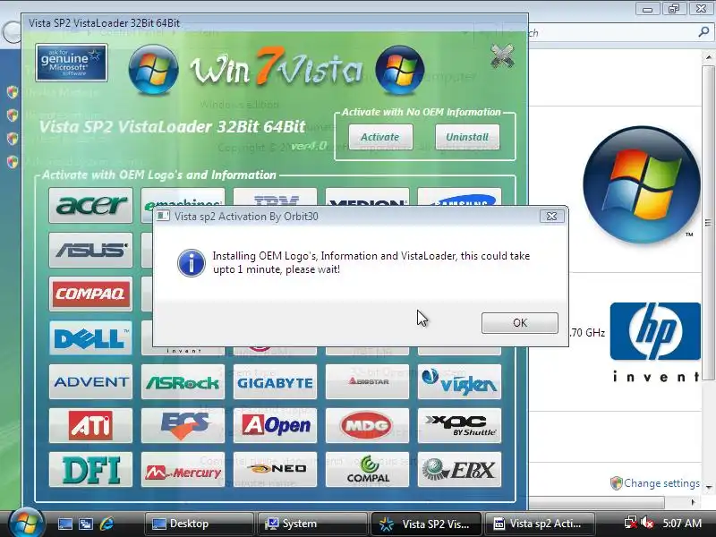Switch to Vista SP2 Vis... taskbar button
Viewport: 716px width, 537px height.
426,524
